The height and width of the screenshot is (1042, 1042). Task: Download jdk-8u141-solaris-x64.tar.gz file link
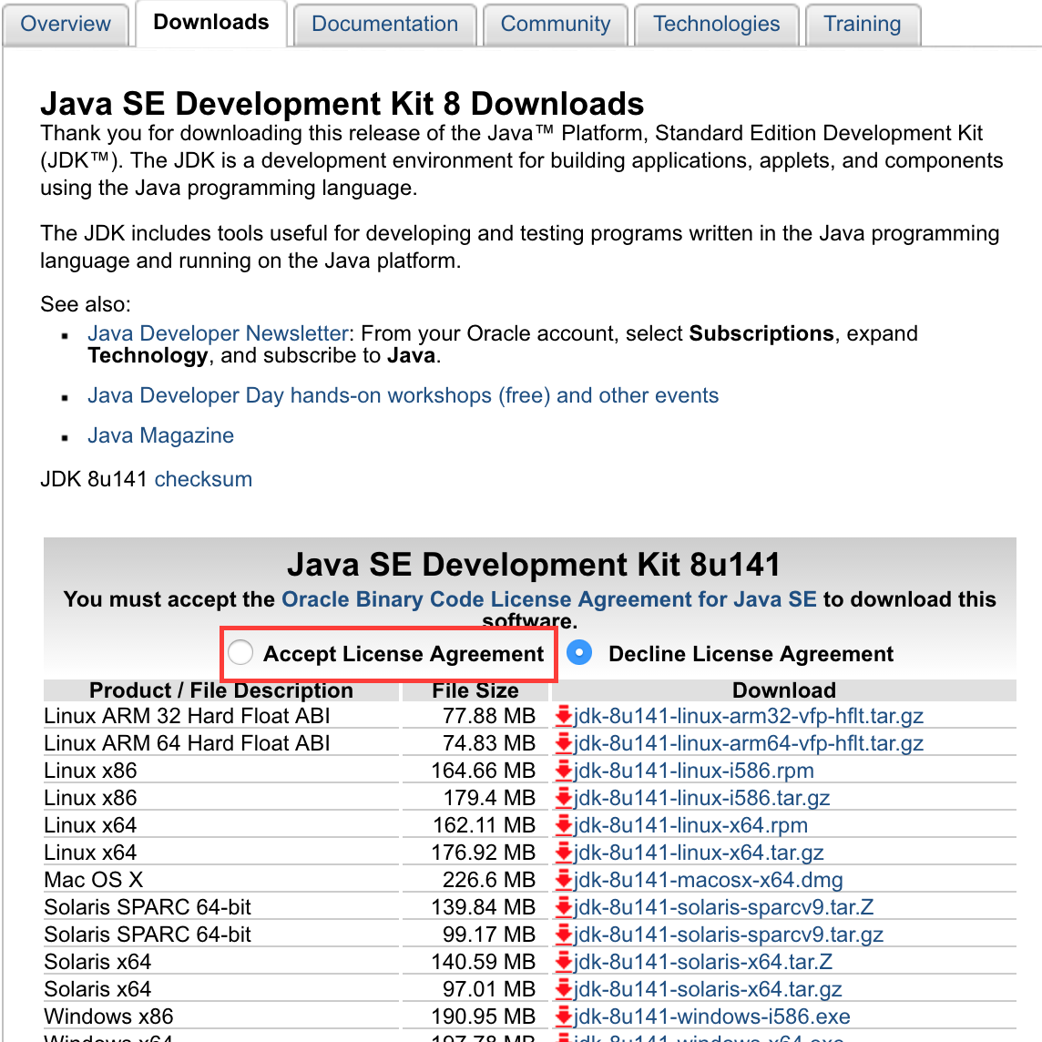click(708, 989)
